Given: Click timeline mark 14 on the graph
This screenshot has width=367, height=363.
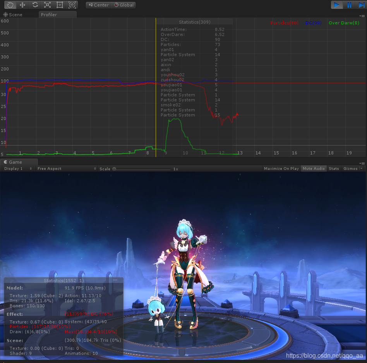Looking at the screenshot, I should tap(258, 153).
